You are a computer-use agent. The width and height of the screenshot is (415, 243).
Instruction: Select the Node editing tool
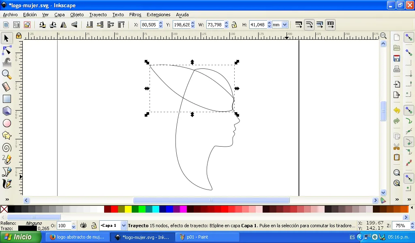tap(6, 50)
